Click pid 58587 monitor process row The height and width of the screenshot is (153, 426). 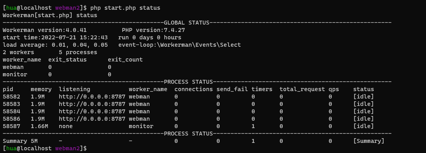tap(188, 126)
